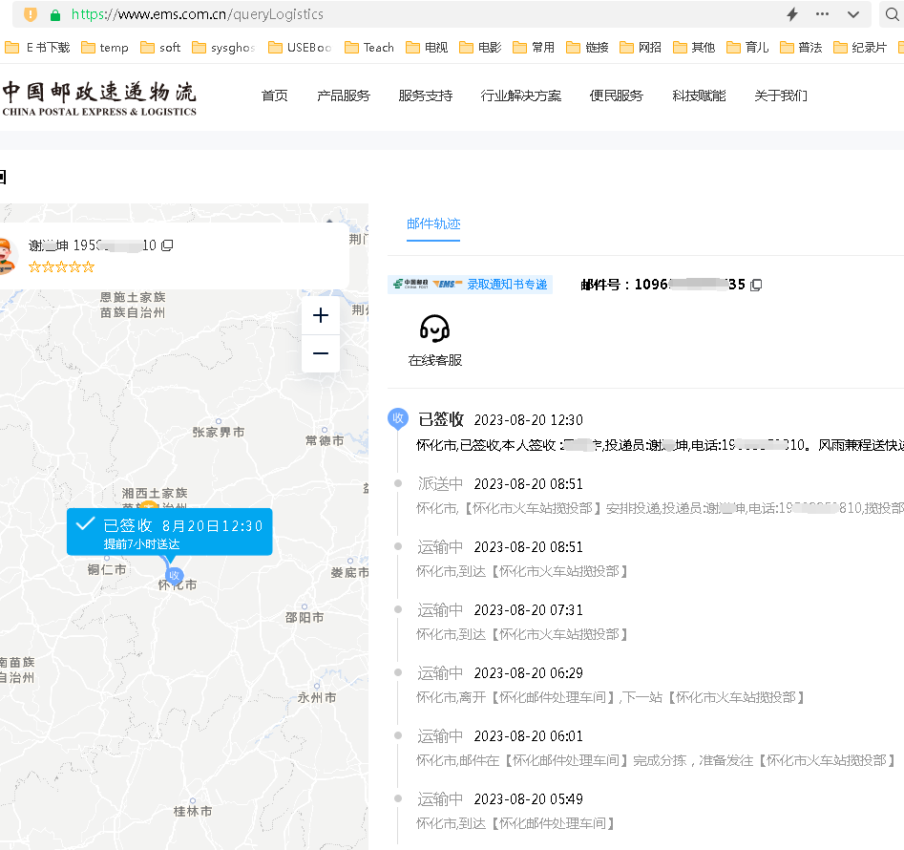904x850 pixels.
Task: Open the 服务支持 navigation menu
Action: 426,96
